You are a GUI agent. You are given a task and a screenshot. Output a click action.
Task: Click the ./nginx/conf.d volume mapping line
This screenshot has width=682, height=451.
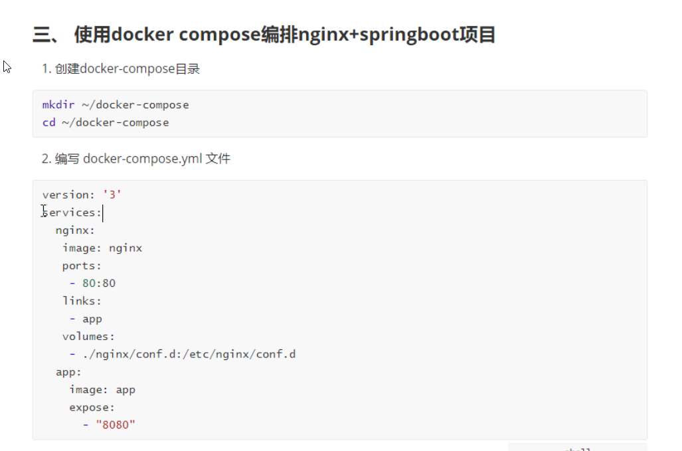click(182, 354)
